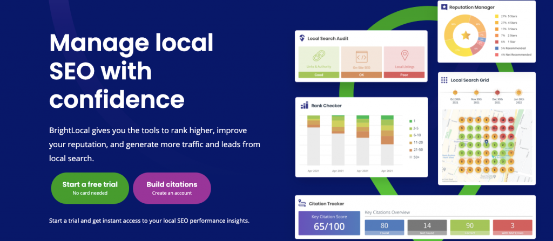Click the Rank Checker bar chart icon

[x=304, y=105]
